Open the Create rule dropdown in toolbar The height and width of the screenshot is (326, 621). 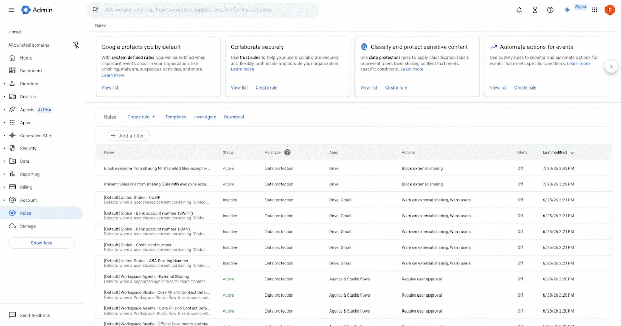141,117
